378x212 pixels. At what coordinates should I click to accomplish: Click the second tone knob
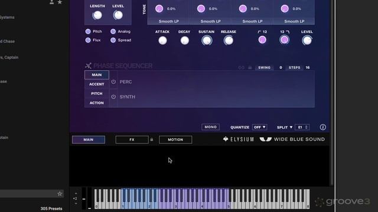[201, 9]
